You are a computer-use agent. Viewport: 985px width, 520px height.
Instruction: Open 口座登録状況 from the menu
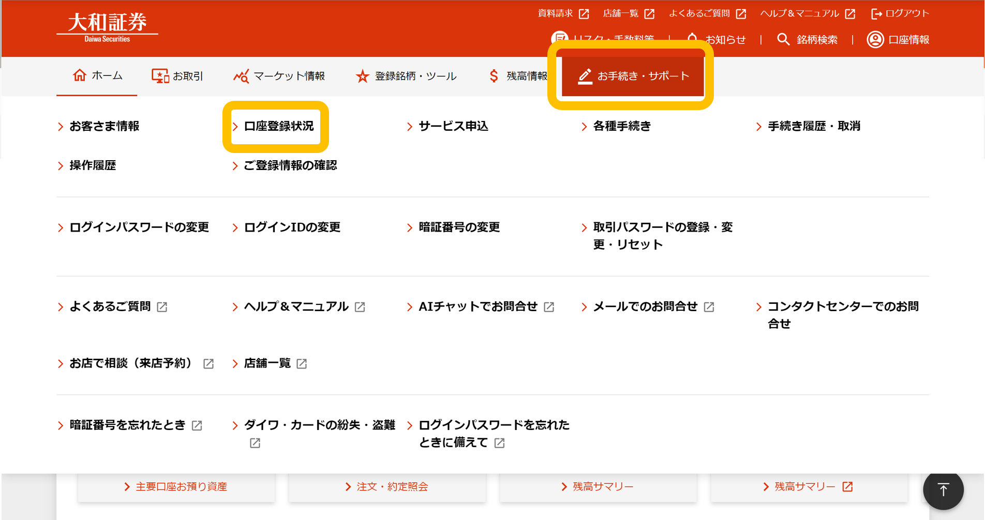click(278, 126)
